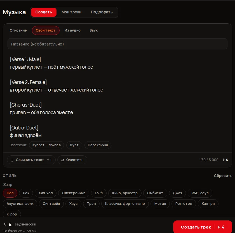Choose the Хаус genre chip
The image size is (235, 233).
point(73,203)
